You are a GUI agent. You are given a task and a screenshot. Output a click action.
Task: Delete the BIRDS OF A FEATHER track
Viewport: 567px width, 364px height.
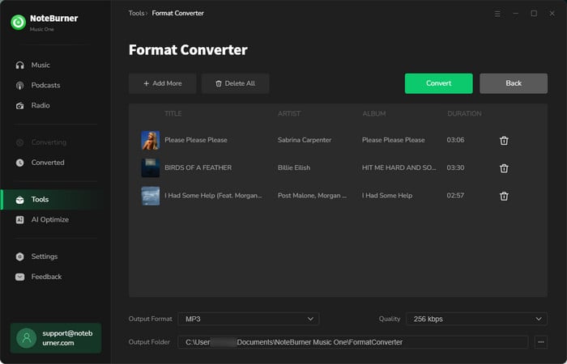504,168
